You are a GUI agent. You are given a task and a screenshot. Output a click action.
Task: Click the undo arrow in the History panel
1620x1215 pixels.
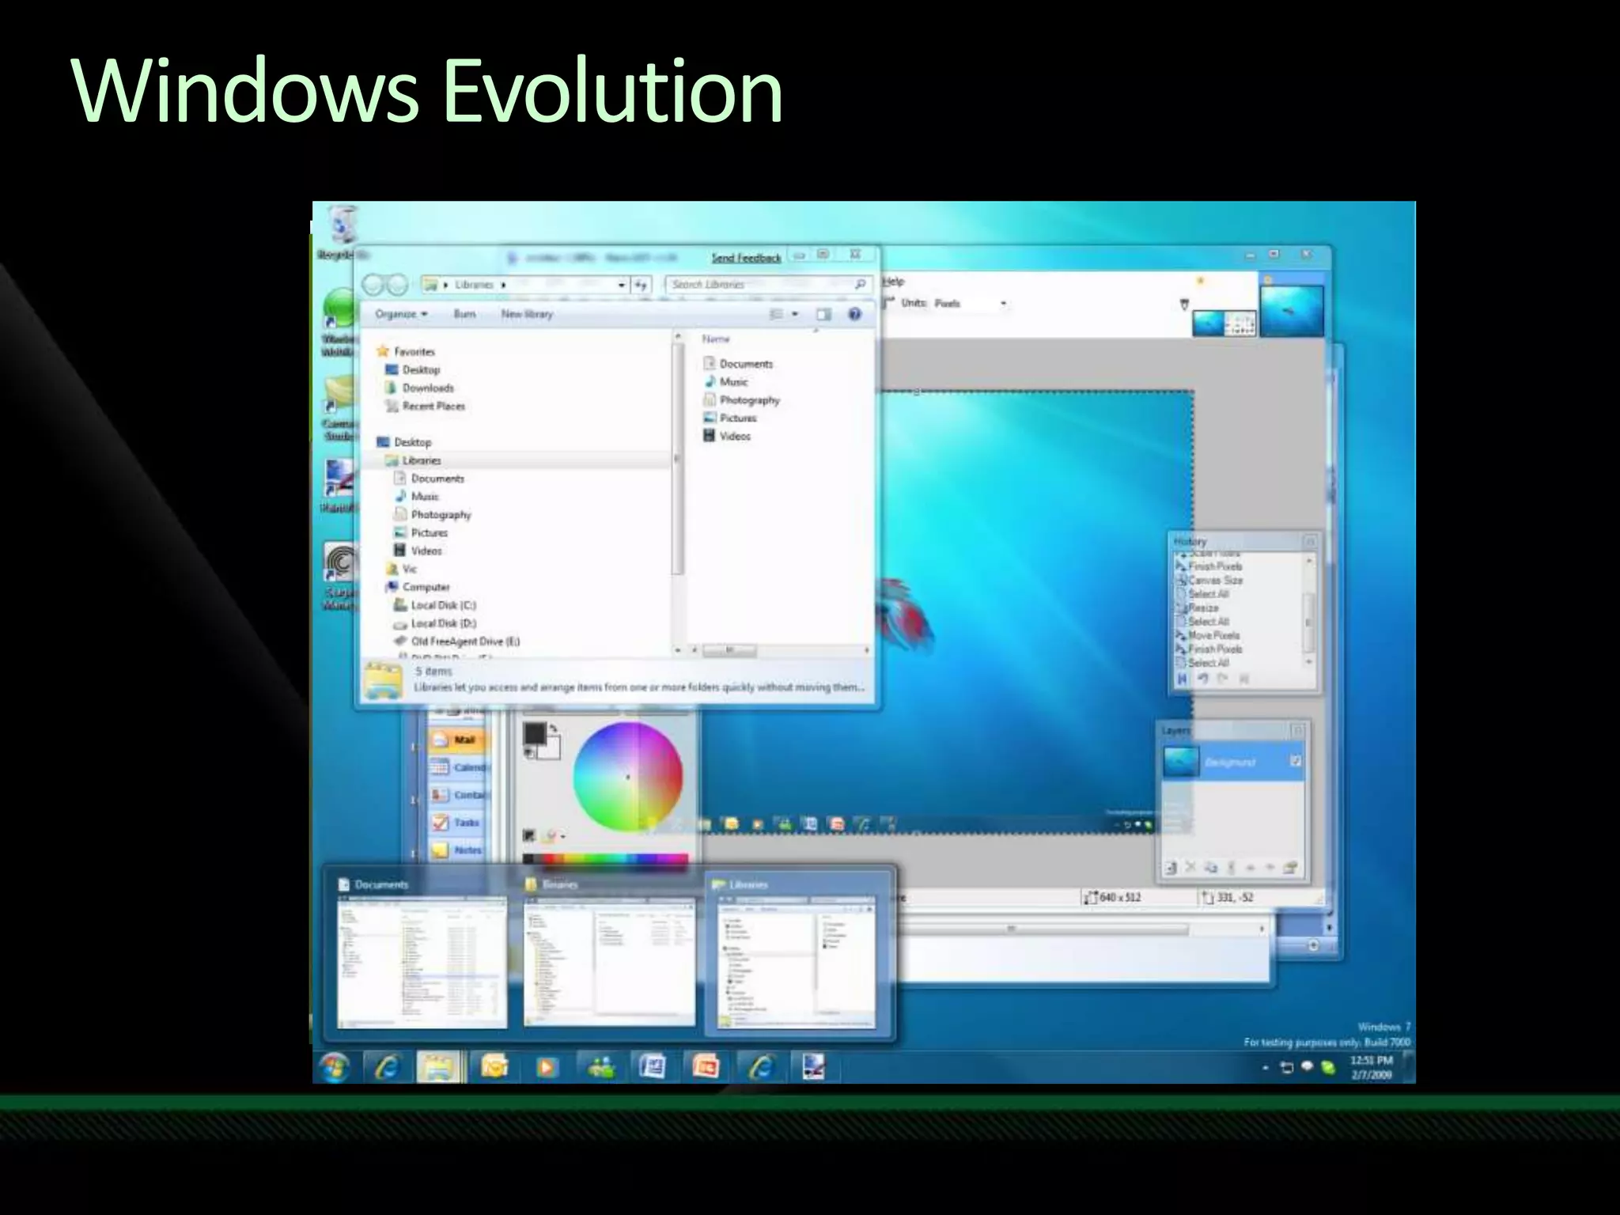point(1202,679)
